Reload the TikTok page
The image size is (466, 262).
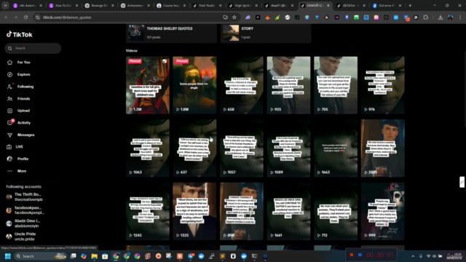point(26,17)
